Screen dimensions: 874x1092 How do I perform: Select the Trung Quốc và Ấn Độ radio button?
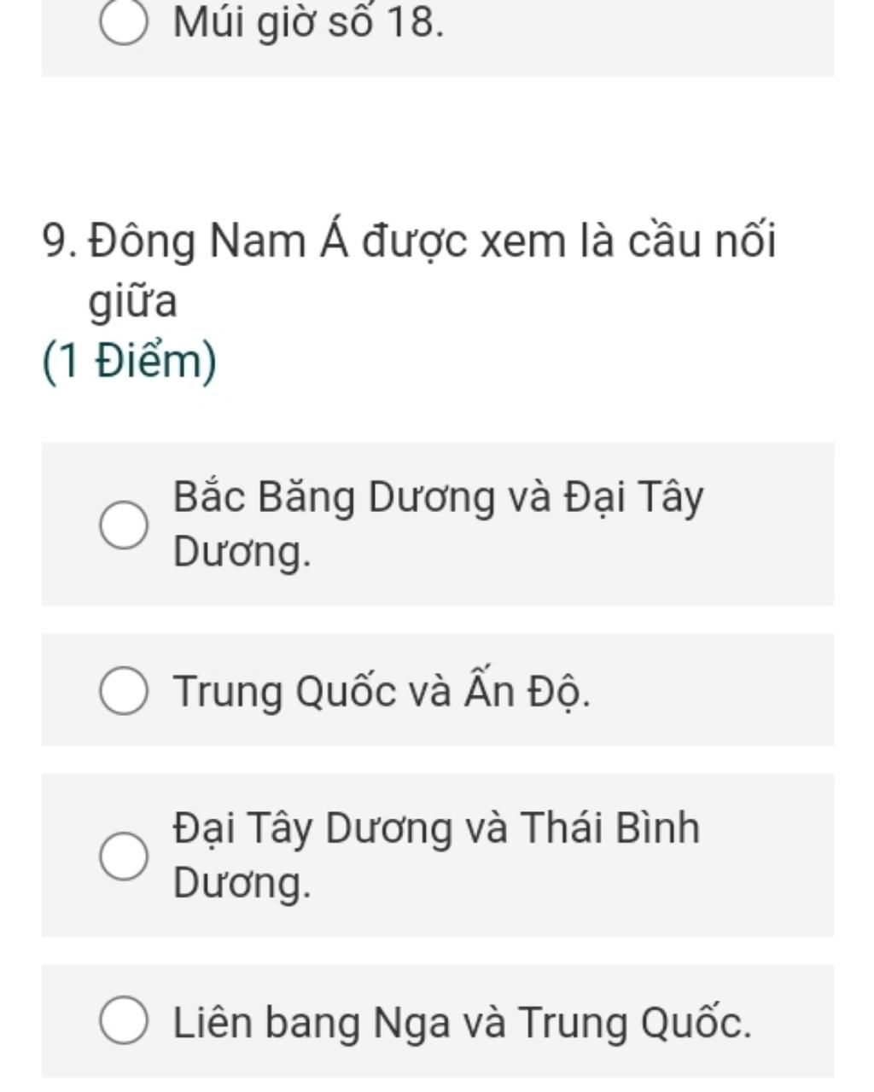tap(124, 691)
